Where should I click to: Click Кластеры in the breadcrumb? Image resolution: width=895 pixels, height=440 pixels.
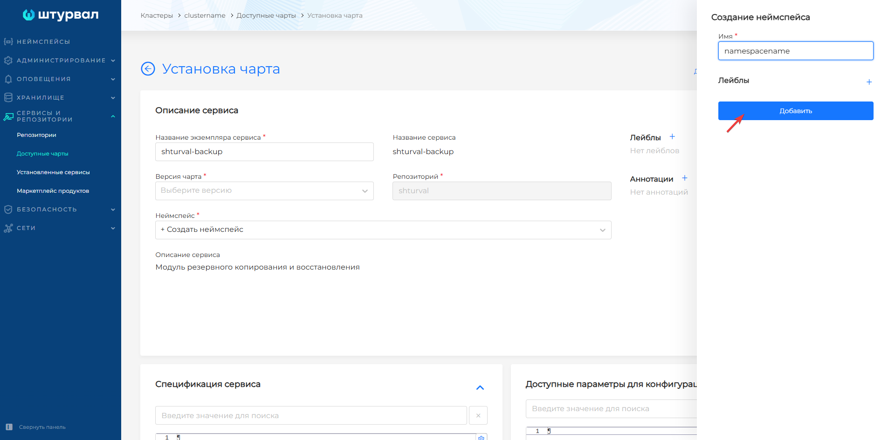(x=157, y=15)
